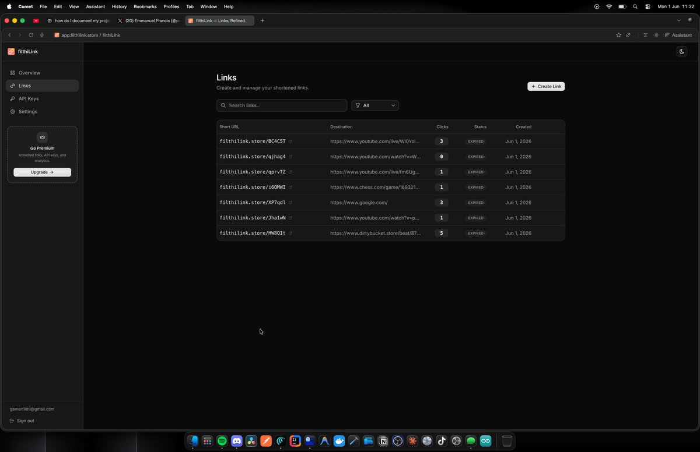Open Spotlight search in menu bar

click(635, 6)
